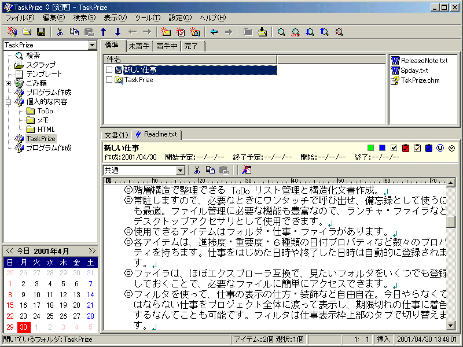Move item up with blue up arrow
The height and width of the screenshot is (347, 463).
[x=104, y=32]
